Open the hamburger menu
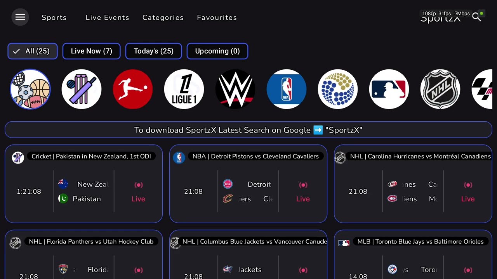The height and width of the screenshot is (279, 497). (20, 17)
